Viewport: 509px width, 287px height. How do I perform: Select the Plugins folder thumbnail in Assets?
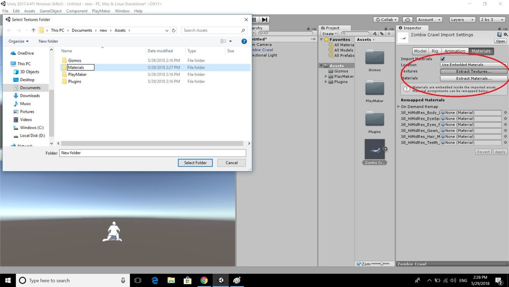(x=375, y=119)
